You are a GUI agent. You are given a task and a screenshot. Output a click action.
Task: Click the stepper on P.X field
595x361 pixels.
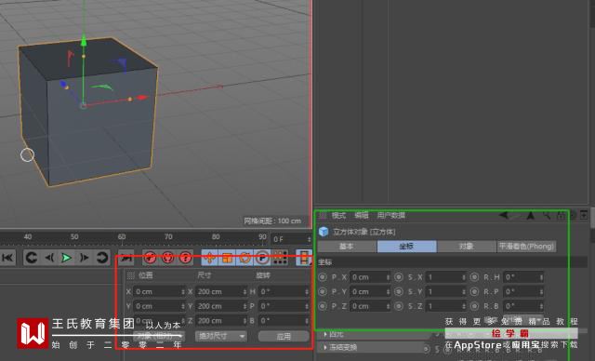(388, 277)
